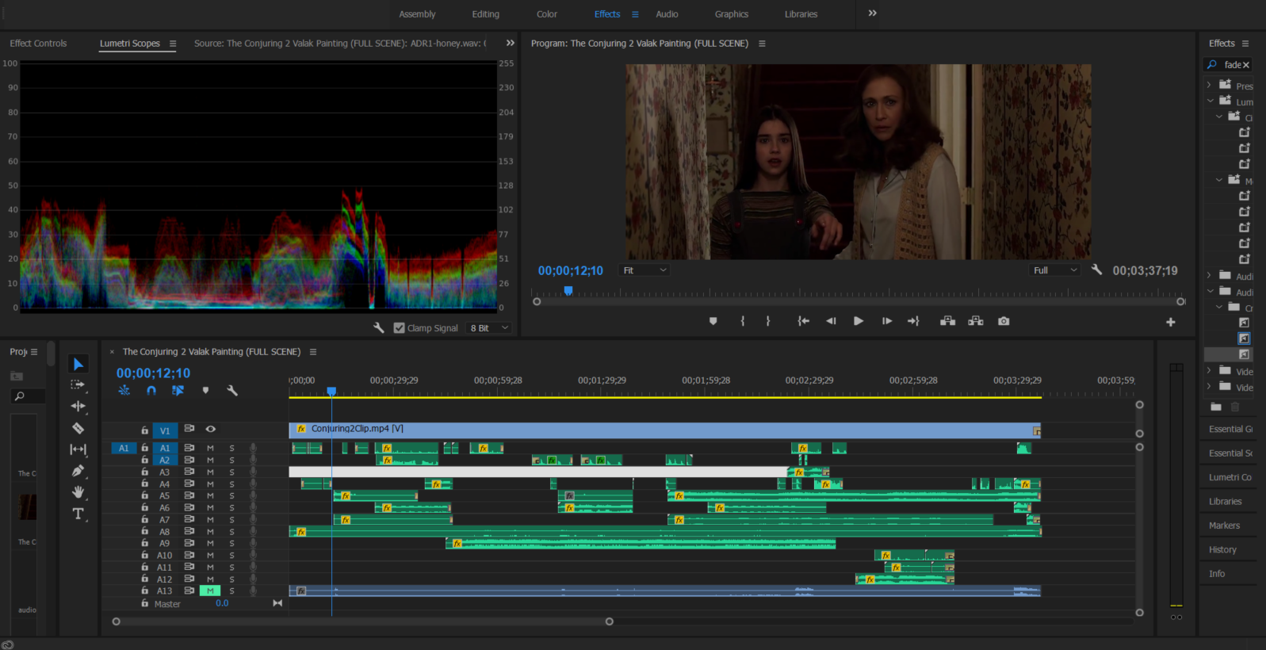
Task: Select the Pen tool
Action: 78,471
